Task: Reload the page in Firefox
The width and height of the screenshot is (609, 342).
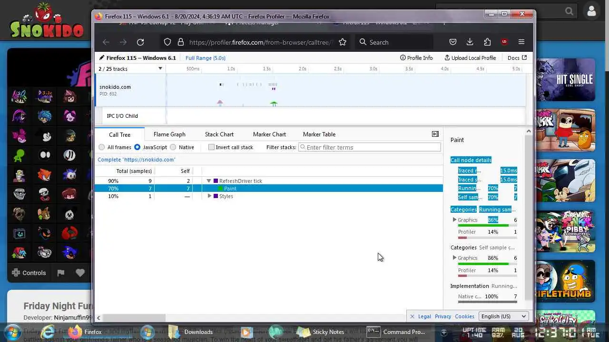Action: pos(140,42)
